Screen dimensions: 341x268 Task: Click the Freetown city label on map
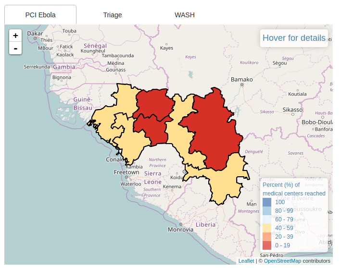coord(126,172)
